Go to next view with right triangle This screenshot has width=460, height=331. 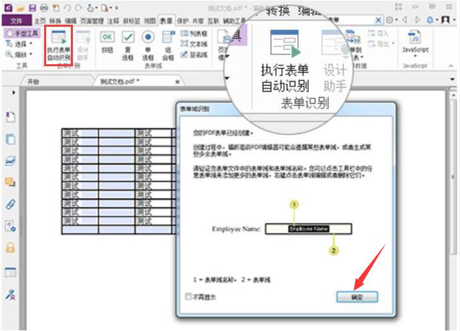[417, 20]
